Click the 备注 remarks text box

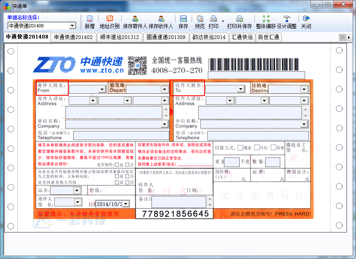point(179,202)
